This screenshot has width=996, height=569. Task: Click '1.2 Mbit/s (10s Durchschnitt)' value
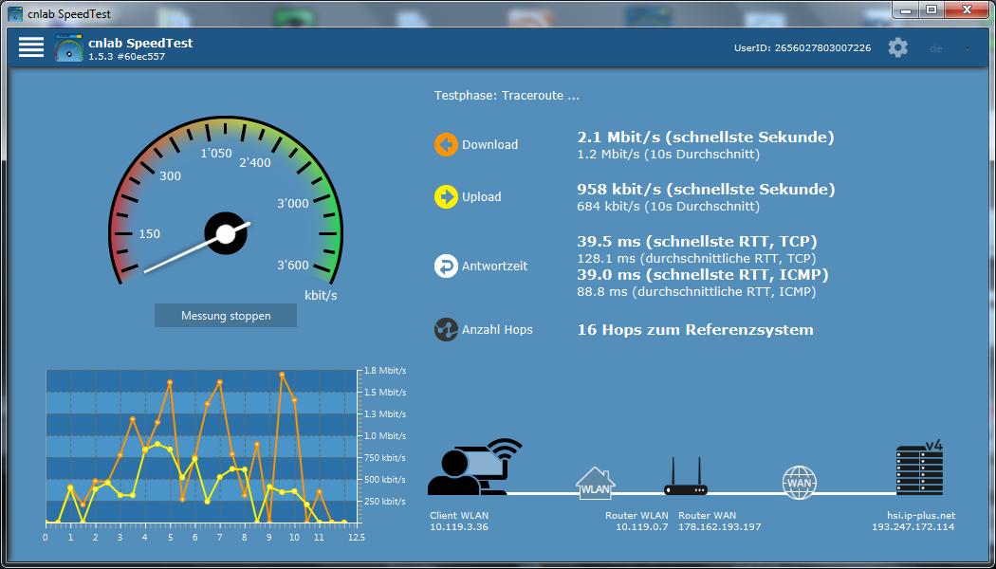tap(668, 155)
